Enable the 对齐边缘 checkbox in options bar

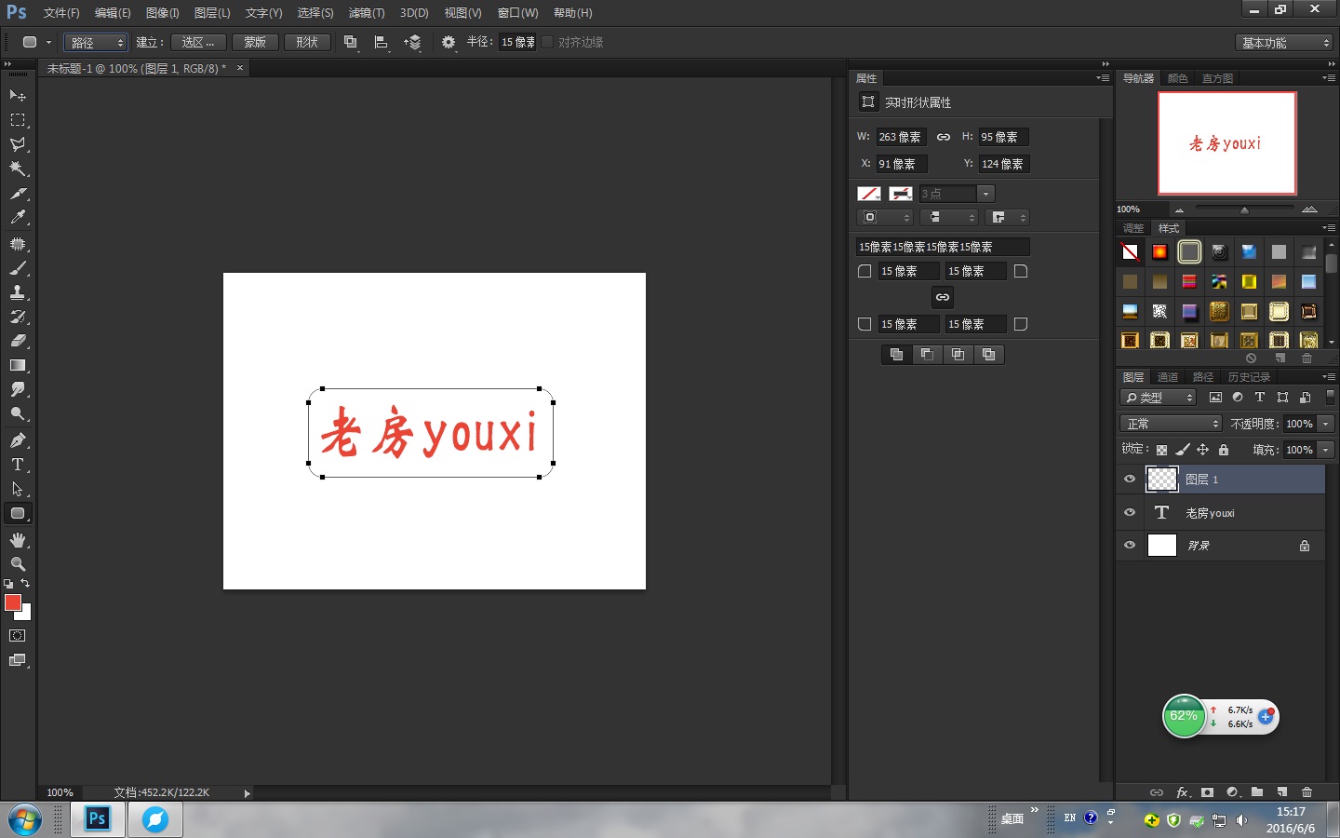pos(547,41)
